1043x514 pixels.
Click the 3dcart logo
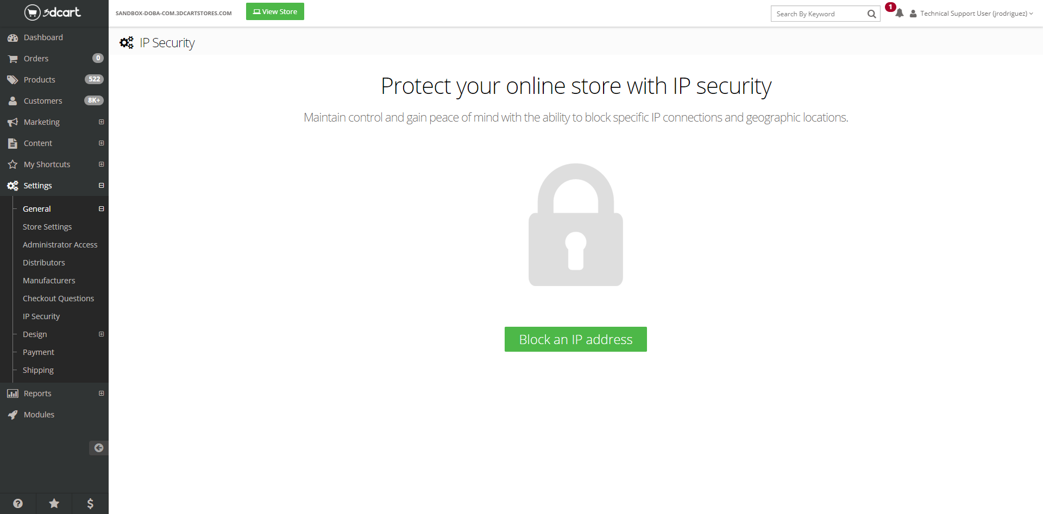[53, 12]
